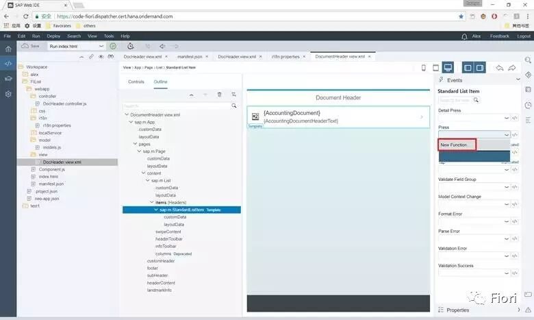Reload the browser page

coord(25,16)
